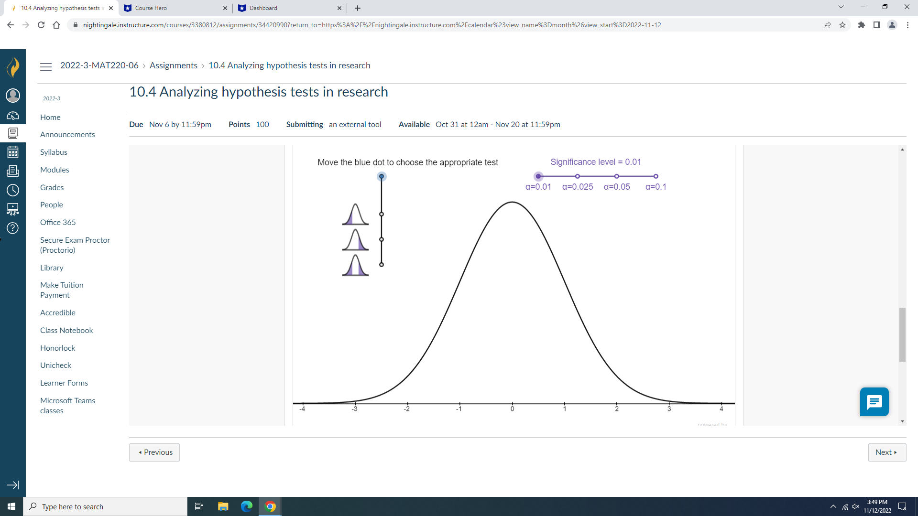Open the Canvas Dashboard speedometer icon
This screenshot has width=918, height=516.
pyautogui.click(x=13, y=116)
